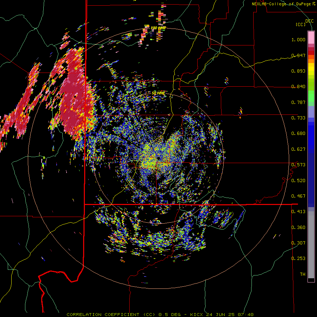Image resolution: width=317 pixels, height=317 pixels.
Task: Select the 0.680 scale label
Action: click(298, 133)
